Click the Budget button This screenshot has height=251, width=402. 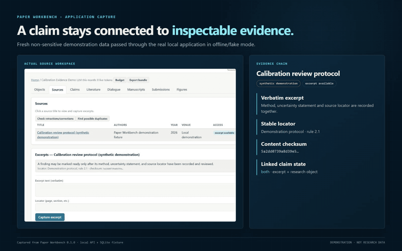[x=120, y=80]
